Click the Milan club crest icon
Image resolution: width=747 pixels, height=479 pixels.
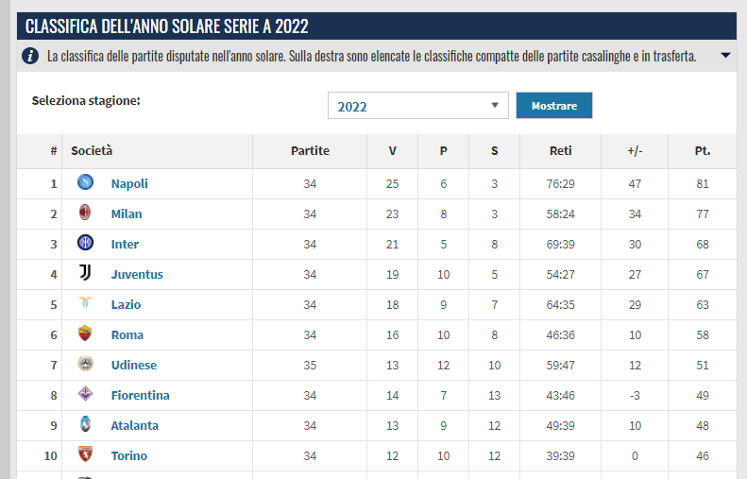(85, 212)
